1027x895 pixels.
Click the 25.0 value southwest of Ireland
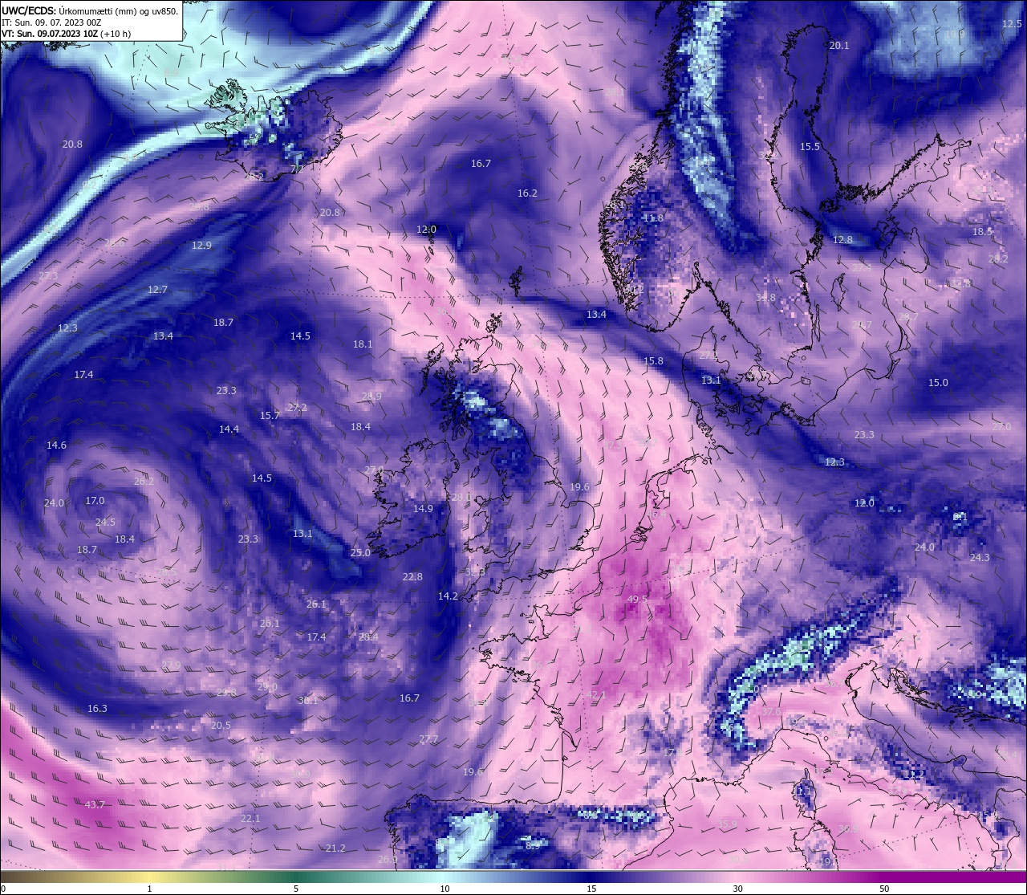coord(360,552)
